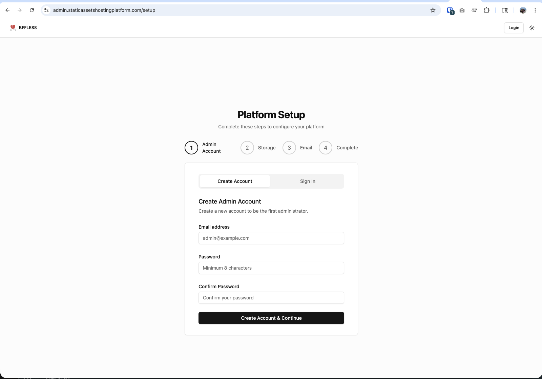The width and height of the screenshot is (542, 379).
Task: Bookmark this page with the star icon
Action: click(x=433, y=10)
